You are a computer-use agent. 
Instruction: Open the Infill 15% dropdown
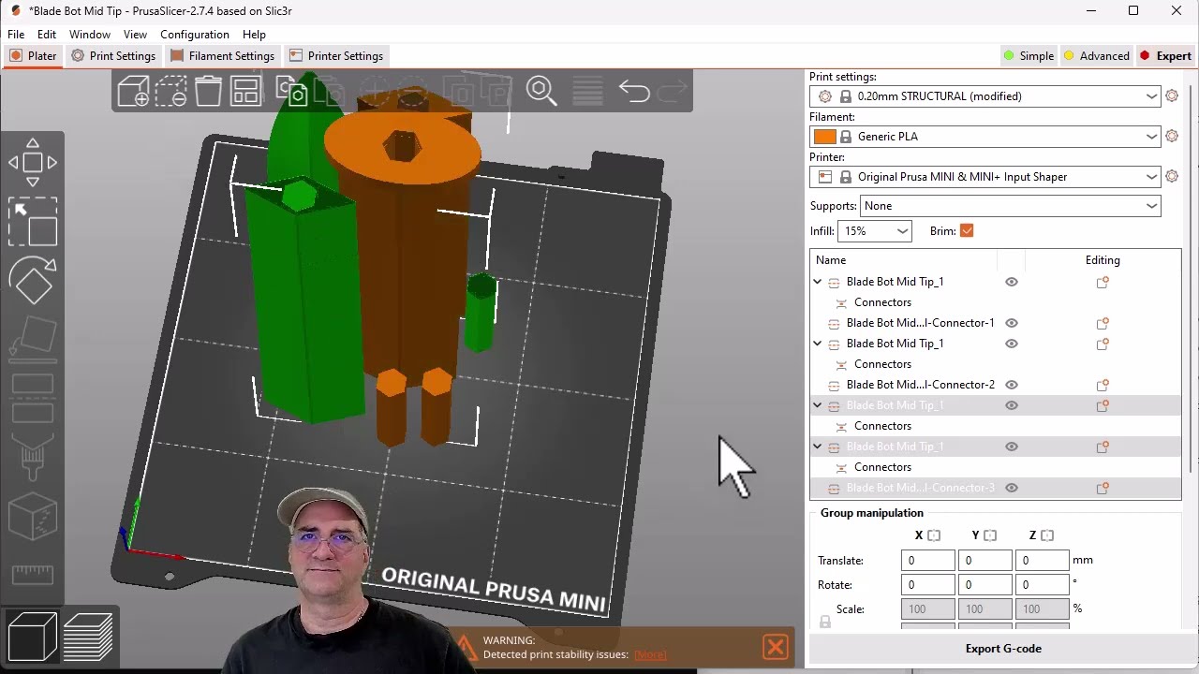[875, 231]
